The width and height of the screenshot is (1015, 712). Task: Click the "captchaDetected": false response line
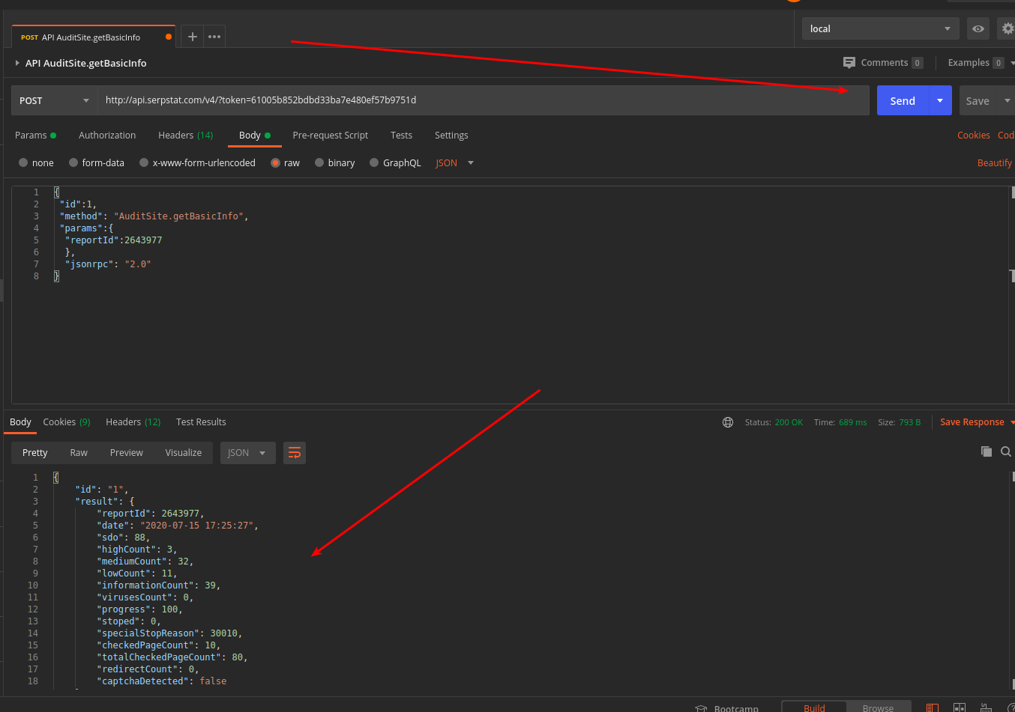(x=161, y=681)
